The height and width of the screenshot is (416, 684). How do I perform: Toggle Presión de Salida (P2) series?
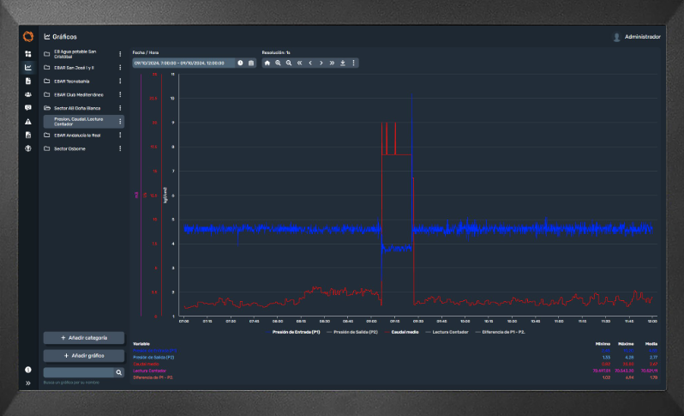pyautogui.click(x=352, y=332)
